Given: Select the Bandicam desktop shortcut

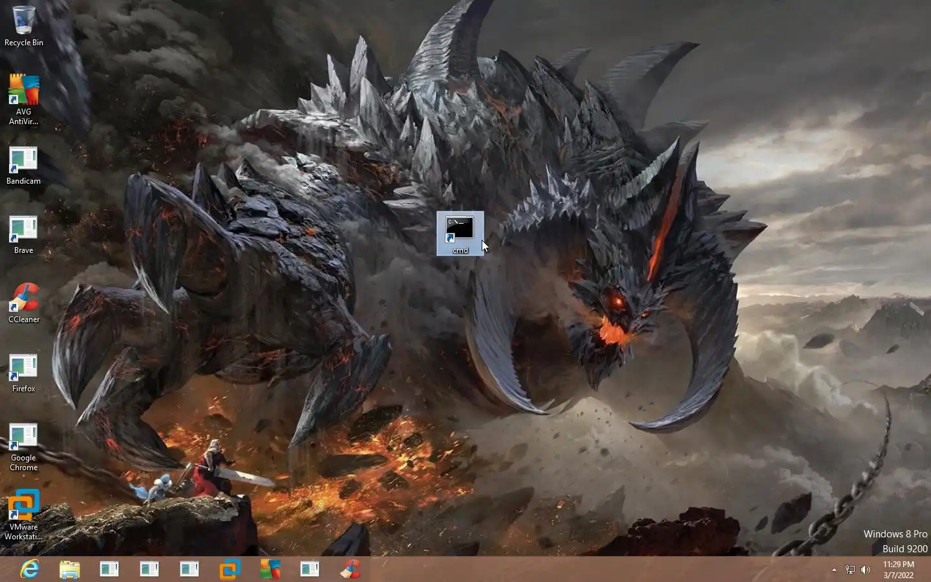Looking at the screenshot, I should [23, 166].
